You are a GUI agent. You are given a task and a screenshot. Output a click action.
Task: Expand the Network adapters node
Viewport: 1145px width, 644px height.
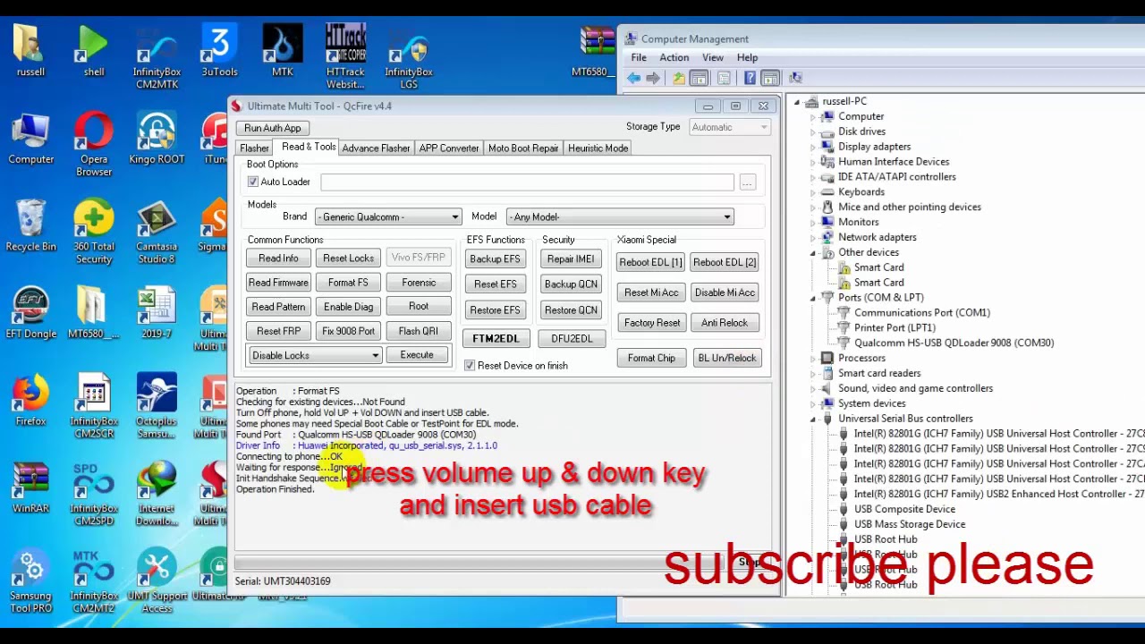point(813,237)
